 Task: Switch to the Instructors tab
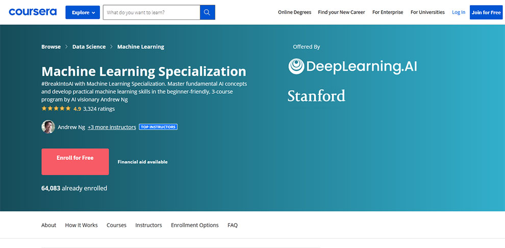(x=148, y=225)
